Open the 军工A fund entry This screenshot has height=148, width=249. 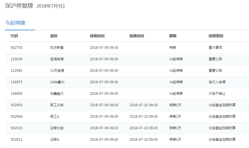tap(55, 117)
